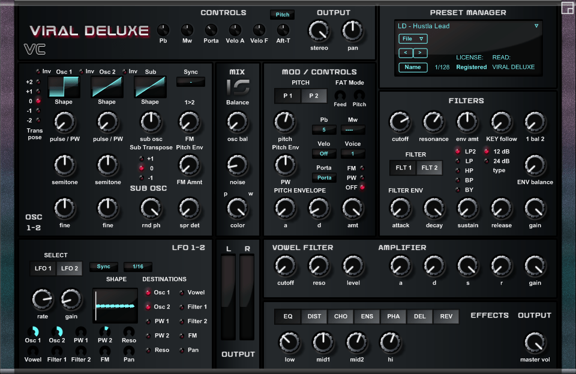Switch to the CHO effects tab
The width and height of the screenshot is (576, 374).
[x=341, y=316]
